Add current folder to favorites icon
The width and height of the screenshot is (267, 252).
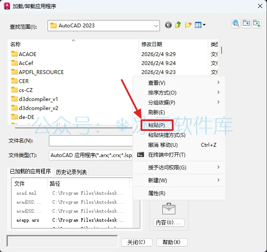256,24
